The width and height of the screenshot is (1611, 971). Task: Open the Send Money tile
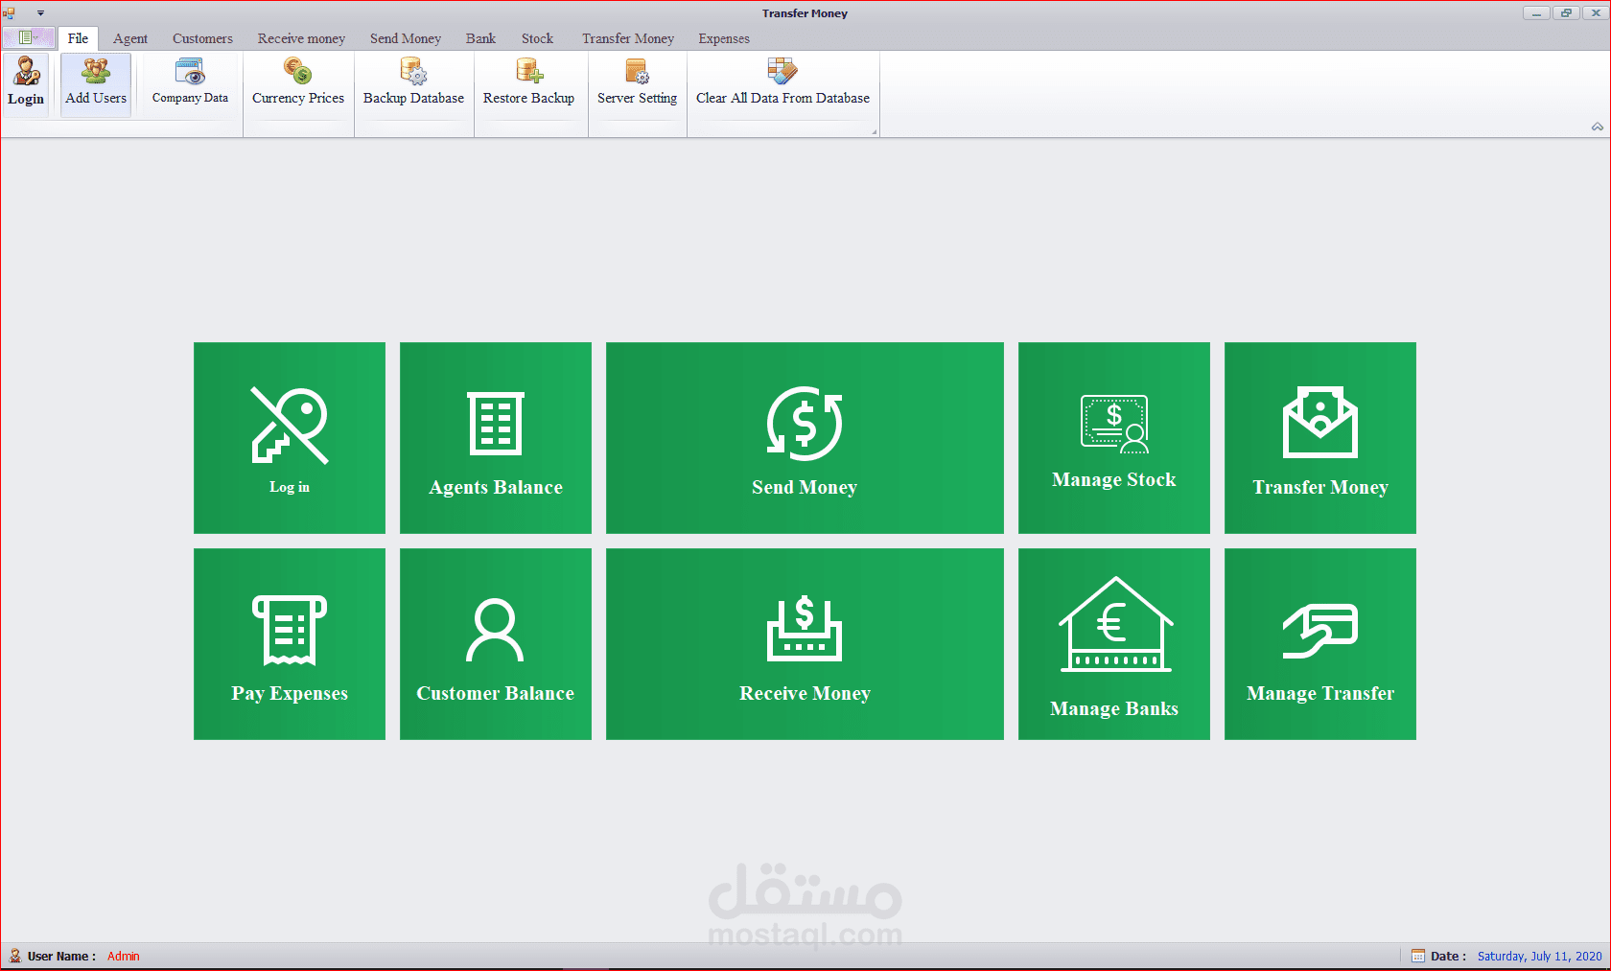(x=805, y=438)
